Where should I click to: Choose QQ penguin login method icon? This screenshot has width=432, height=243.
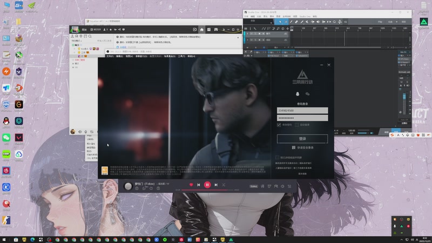pos(298,94)
